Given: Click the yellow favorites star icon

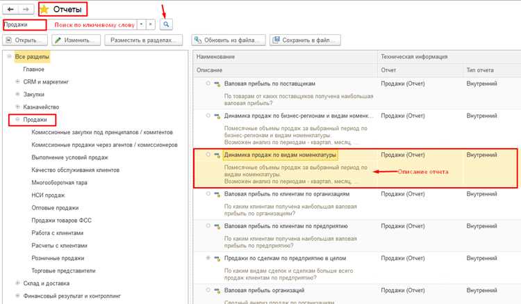Looking at the screenshot, I should [44, 9].
